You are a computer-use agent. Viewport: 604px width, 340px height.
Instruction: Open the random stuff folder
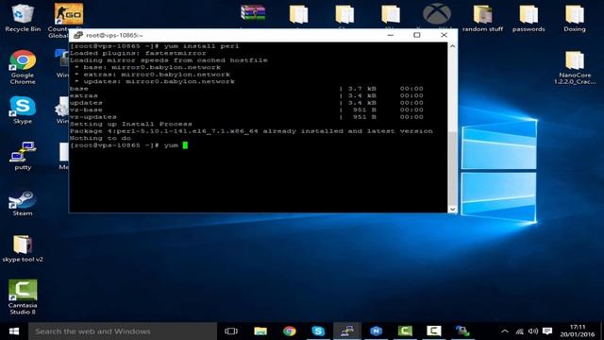coord(482,18)
